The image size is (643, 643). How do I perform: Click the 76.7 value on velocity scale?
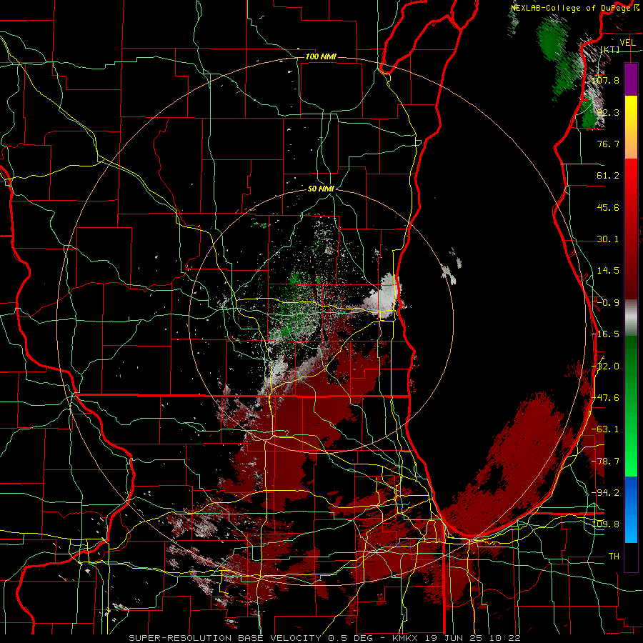608,144
